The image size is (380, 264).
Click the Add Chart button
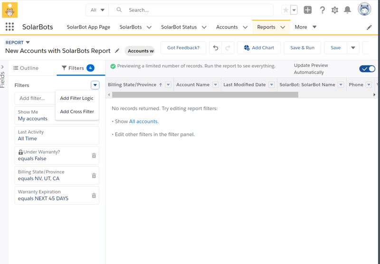[x=259, y=47]
